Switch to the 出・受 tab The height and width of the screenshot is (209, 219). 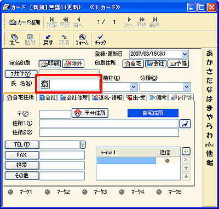click(x=135, y=98)
